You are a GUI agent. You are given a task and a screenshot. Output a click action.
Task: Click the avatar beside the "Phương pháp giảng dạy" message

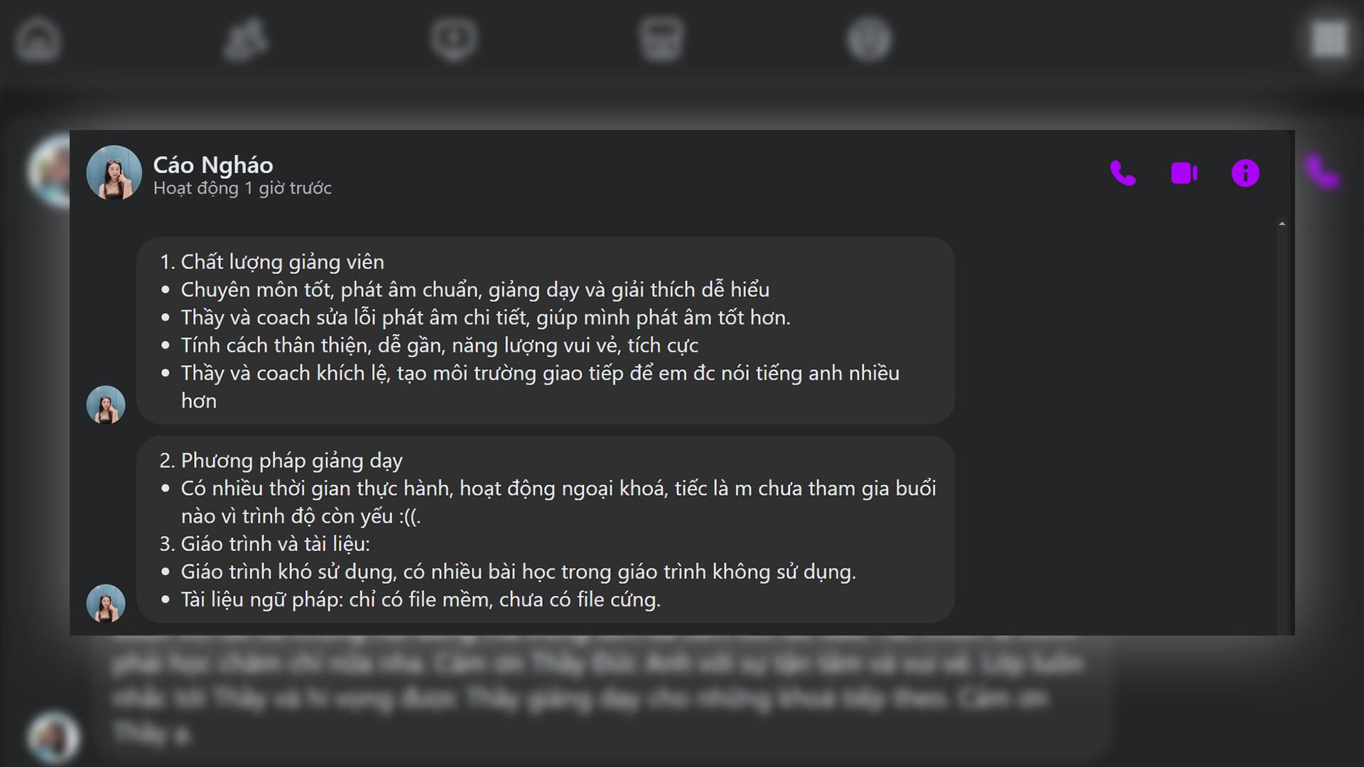(x=106, y=604)
